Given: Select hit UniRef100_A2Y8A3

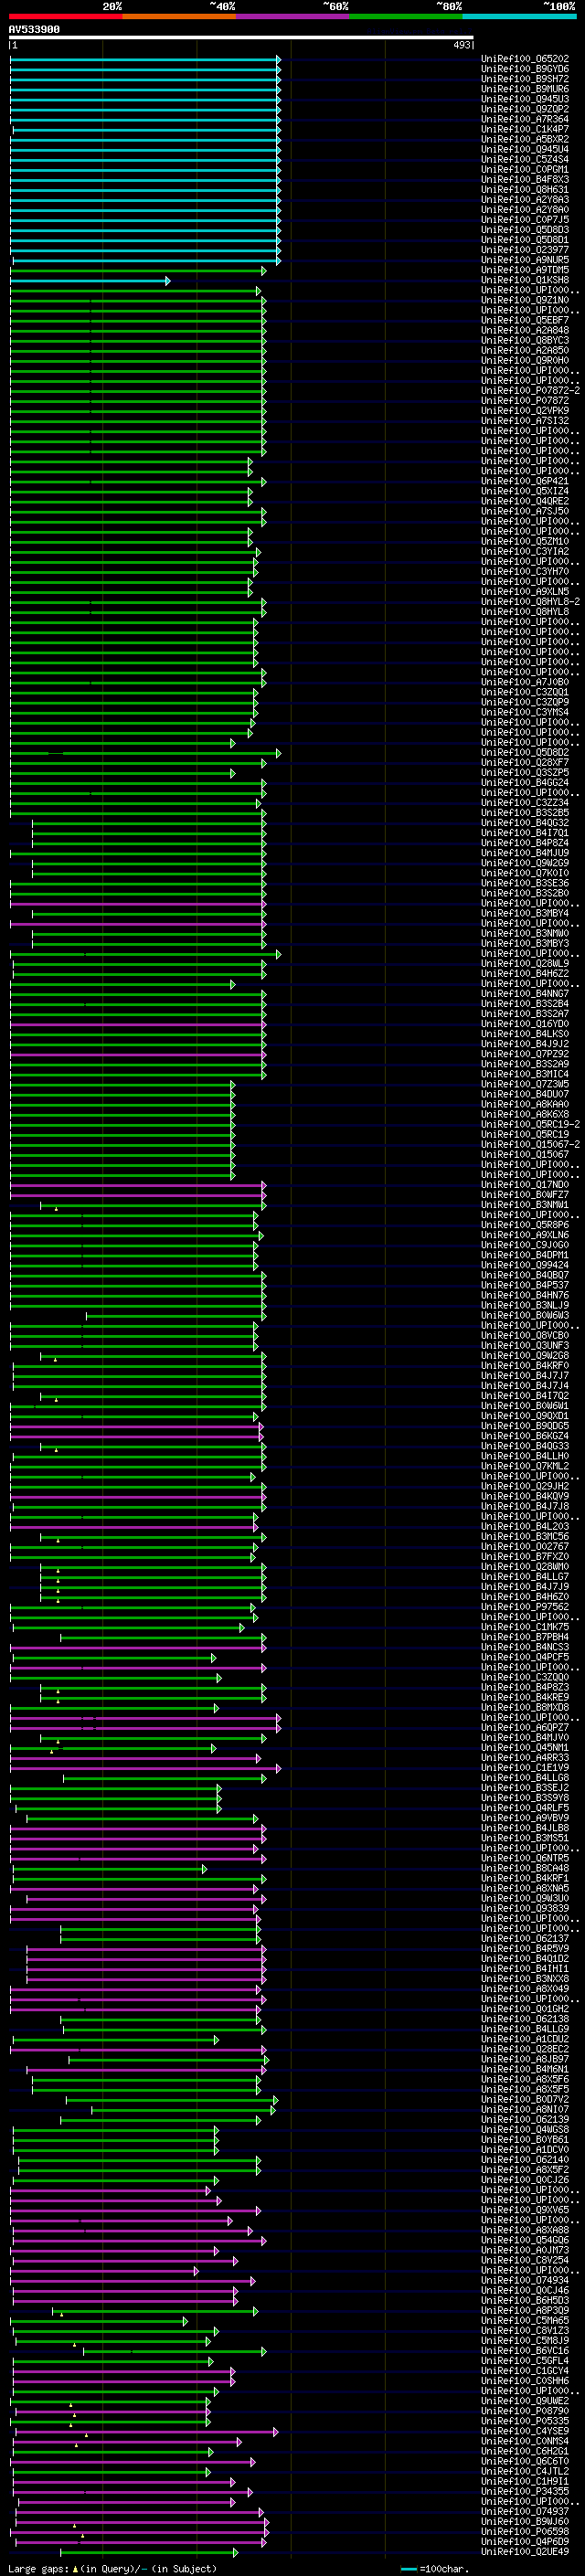Looking at the screenshot, I should (525, 199).
